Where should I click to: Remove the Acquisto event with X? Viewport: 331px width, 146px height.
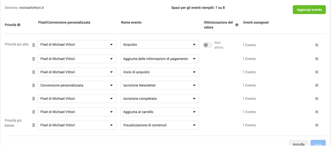(x=317, y=45)
